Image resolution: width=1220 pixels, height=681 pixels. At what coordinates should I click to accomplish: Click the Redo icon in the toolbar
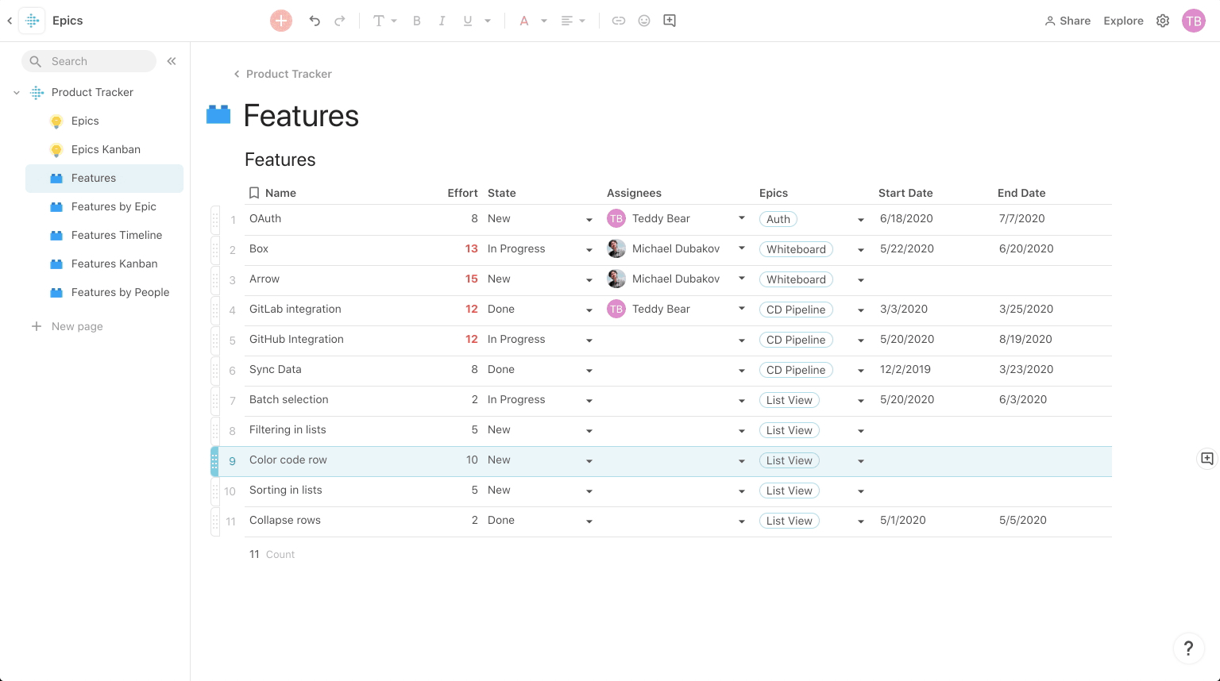[339, 21]
